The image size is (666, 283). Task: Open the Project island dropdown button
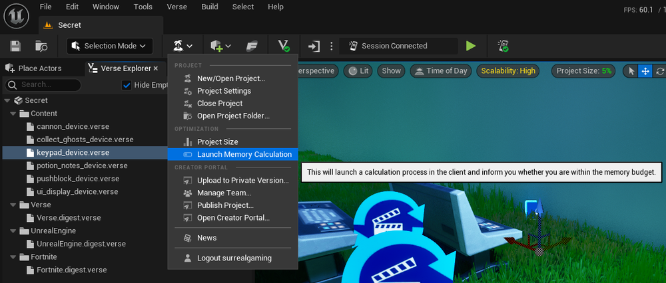183,46
